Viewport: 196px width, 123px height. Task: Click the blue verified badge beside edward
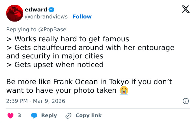(x=52, y=10)
